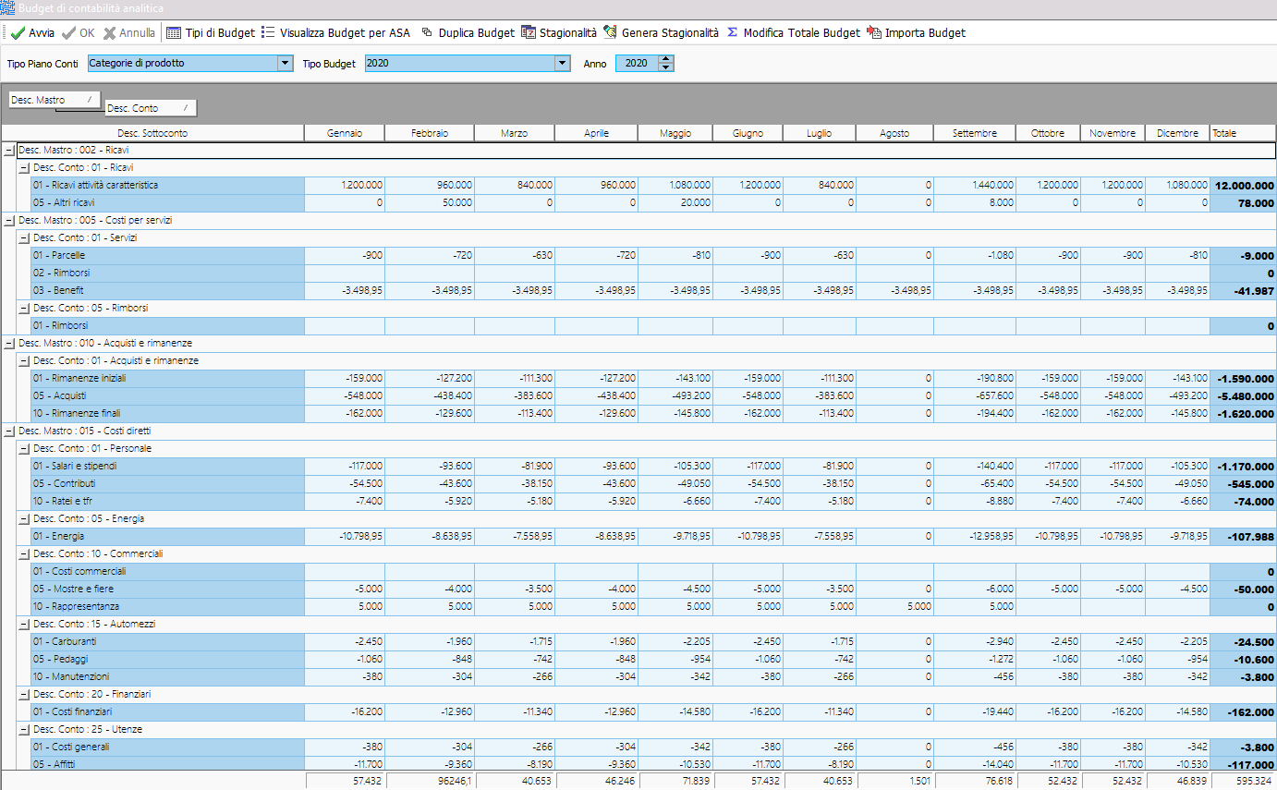Click the Avvia button label
This screenshot has height=790, width=1277.
42,32
